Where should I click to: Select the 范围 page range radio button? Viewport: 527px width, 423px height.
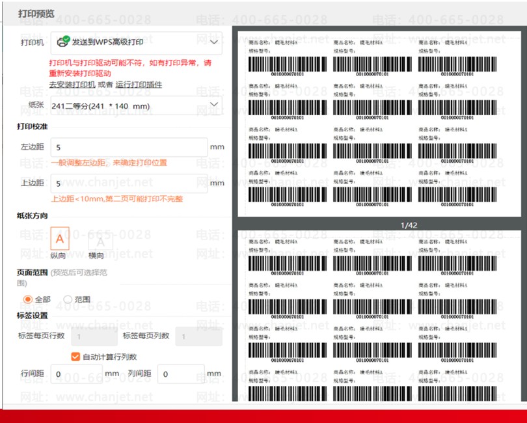pos(68,299)
